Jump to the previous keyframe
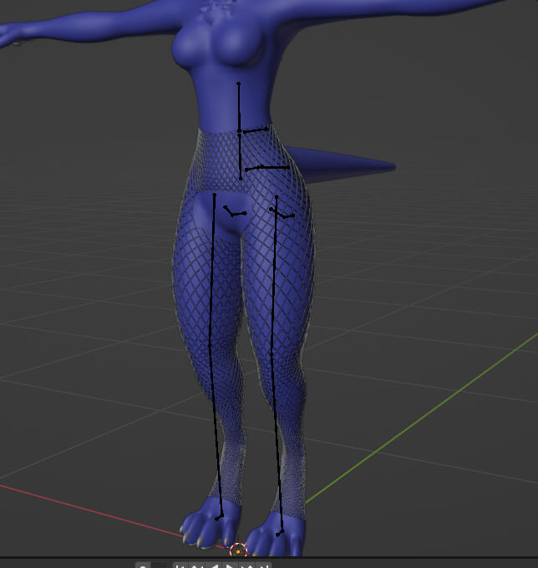The image size is (538, 568). 196,565
